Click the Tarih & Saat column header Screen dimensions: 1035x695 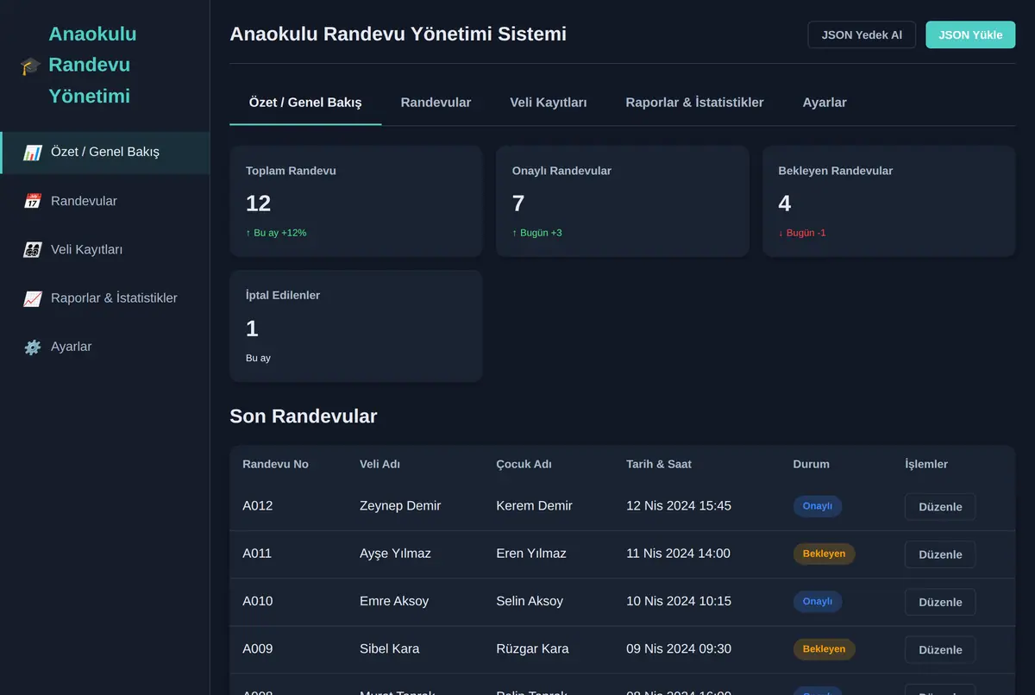(659, 464)
